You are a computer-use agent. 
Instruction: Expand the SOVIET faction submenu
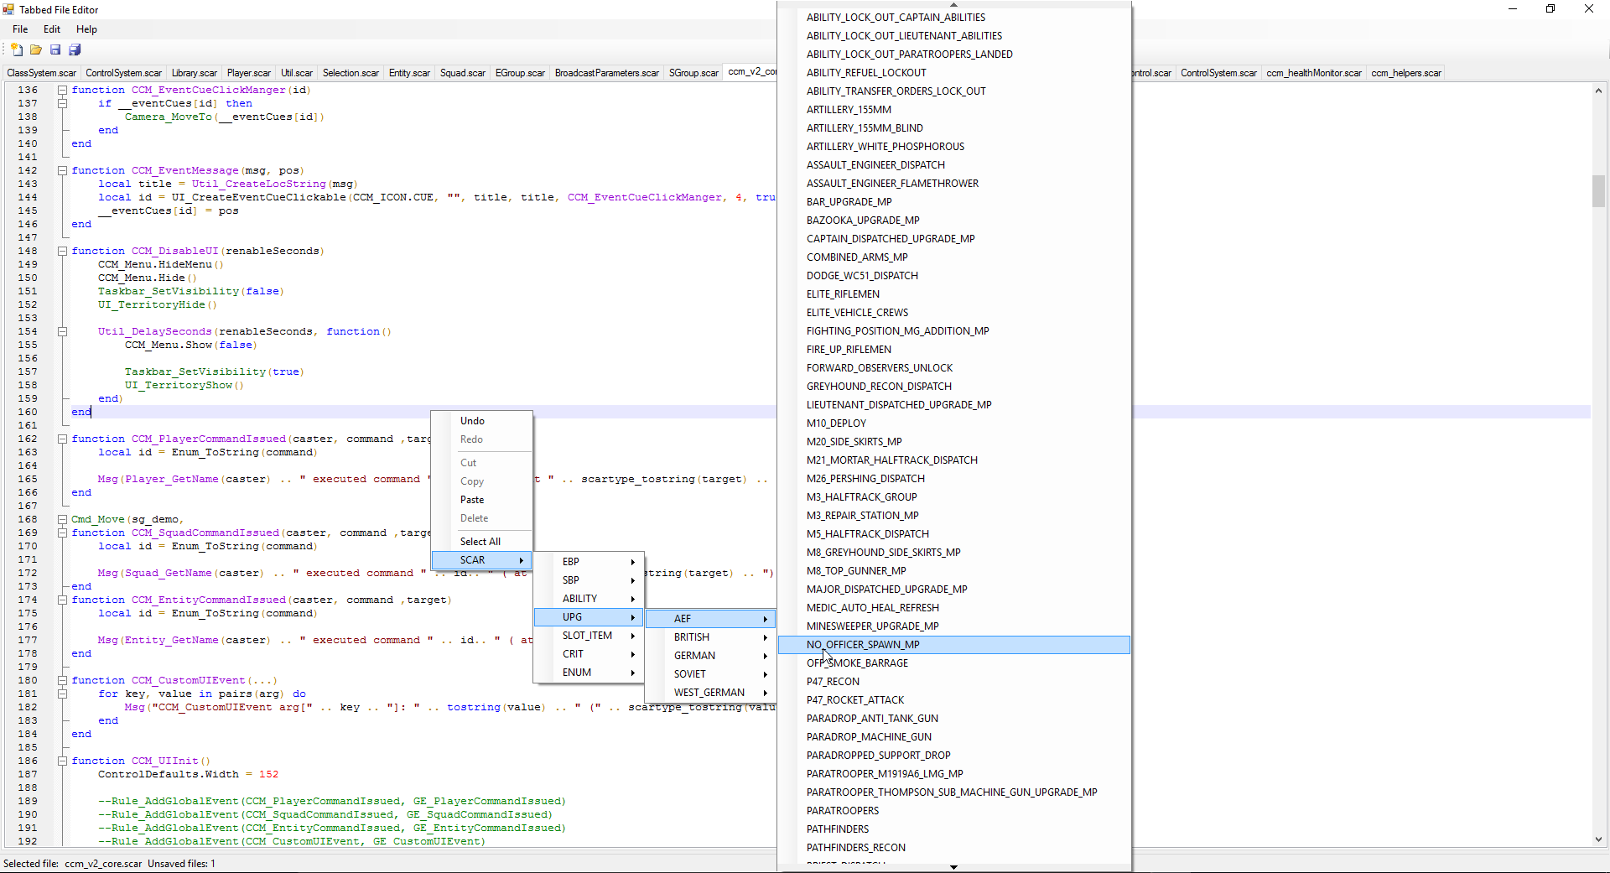pyautogui.click(x=710, y=674)
